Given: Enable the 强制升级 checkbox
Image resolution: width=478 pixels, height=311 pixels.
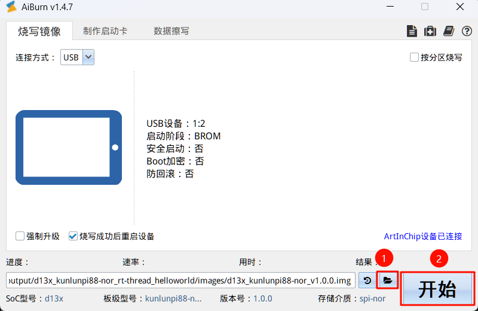Looking at the screenshot, I should coord(20,236).
